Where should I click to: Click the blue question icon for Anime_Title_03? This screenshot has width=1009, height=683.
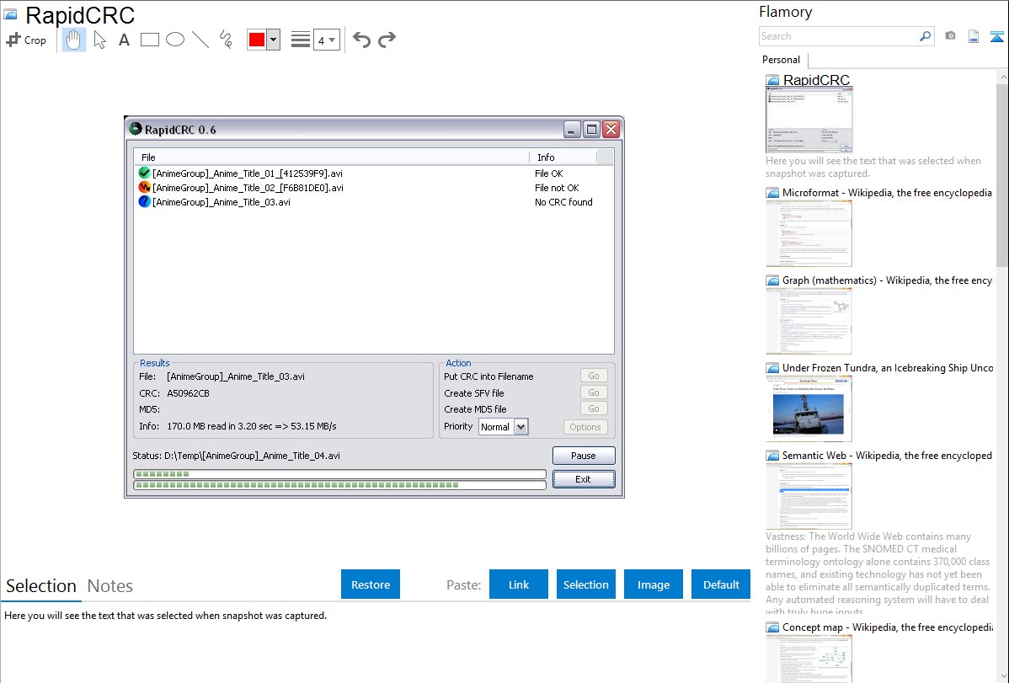(x=144, y=201)
